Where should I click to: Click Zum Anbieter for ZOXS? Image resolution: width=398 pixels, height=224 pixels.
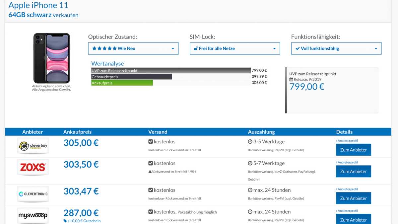click(x=354, y=171)
